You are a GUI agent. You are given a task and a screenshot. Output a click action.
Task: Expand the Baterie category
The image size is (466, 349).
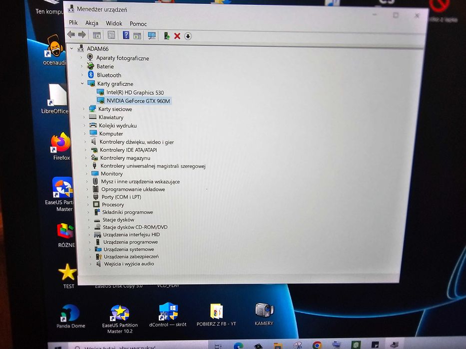(x=81, y=66)
